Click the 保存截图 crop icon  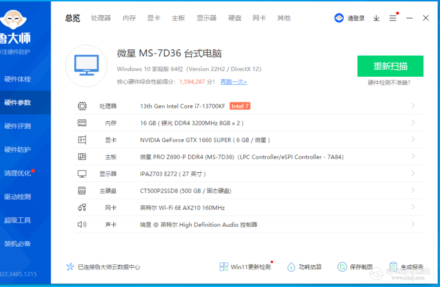click(342, 267)
